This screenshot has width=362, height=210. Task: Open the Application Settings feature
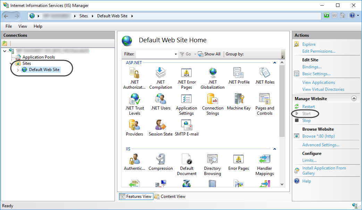click(186, 104)
